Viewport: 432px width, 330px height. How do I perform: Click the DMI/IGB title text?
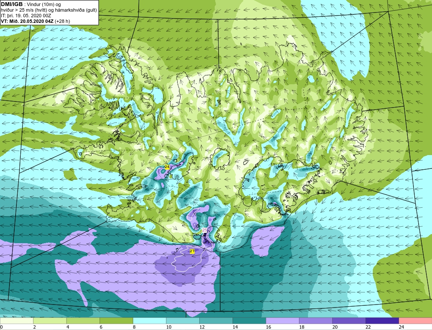(12, 4)
